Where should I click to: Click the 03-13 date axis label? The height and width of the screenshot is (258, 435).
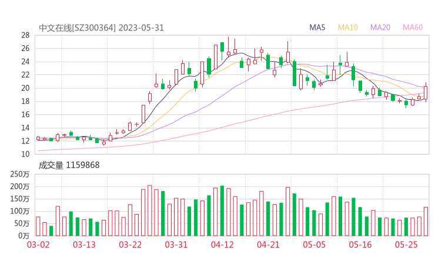click(84, 245)
